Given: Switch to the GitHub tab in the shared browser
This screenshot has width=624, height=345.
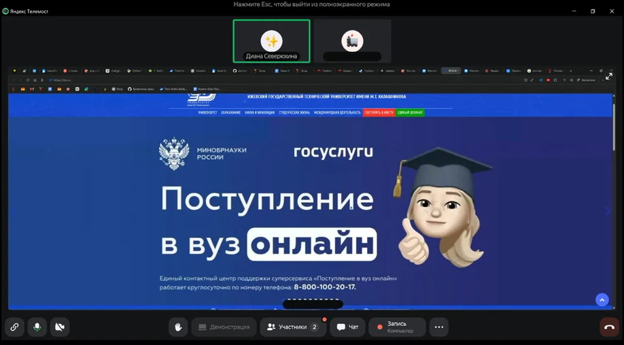Looking at the screenshot, I should point(241,71).
